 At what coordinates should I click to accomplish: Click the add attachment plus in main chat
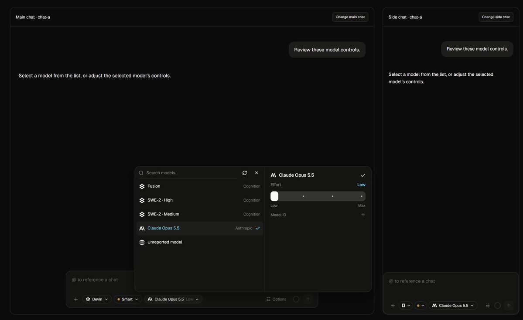click(76, 300)
